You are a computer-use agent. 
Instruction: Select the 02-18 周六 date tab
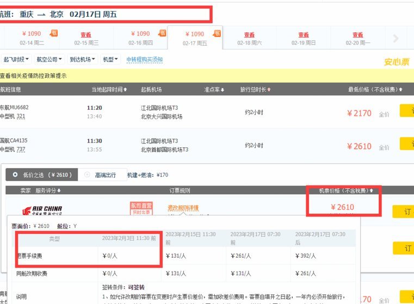coord(249,38)
